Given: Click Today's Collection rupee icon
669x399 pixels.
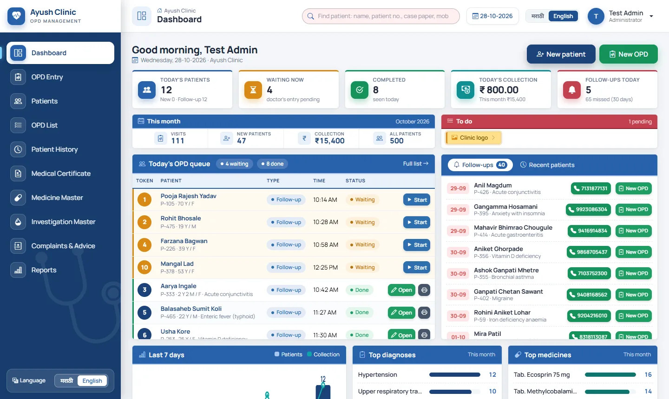Looking at the screenshot, I should coord(466,90).
